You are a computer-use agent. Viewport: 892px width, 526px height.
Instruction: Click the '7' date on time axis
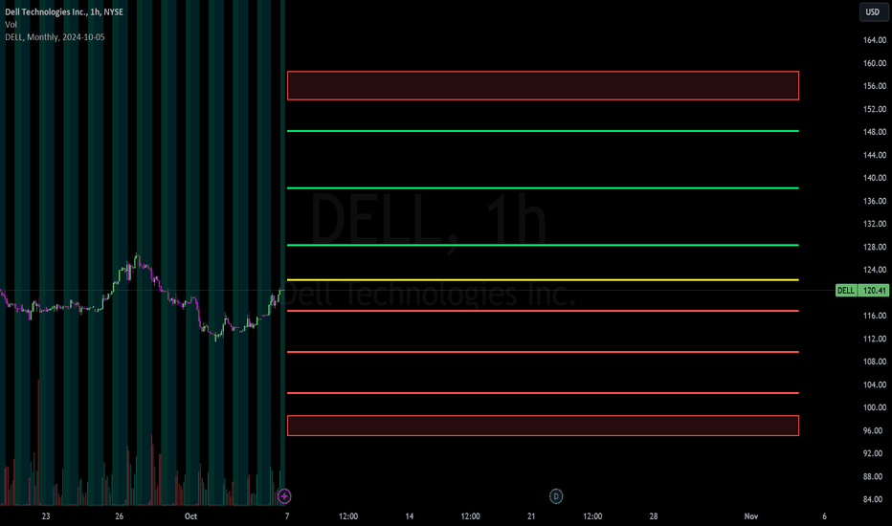(x=287, y=516)
